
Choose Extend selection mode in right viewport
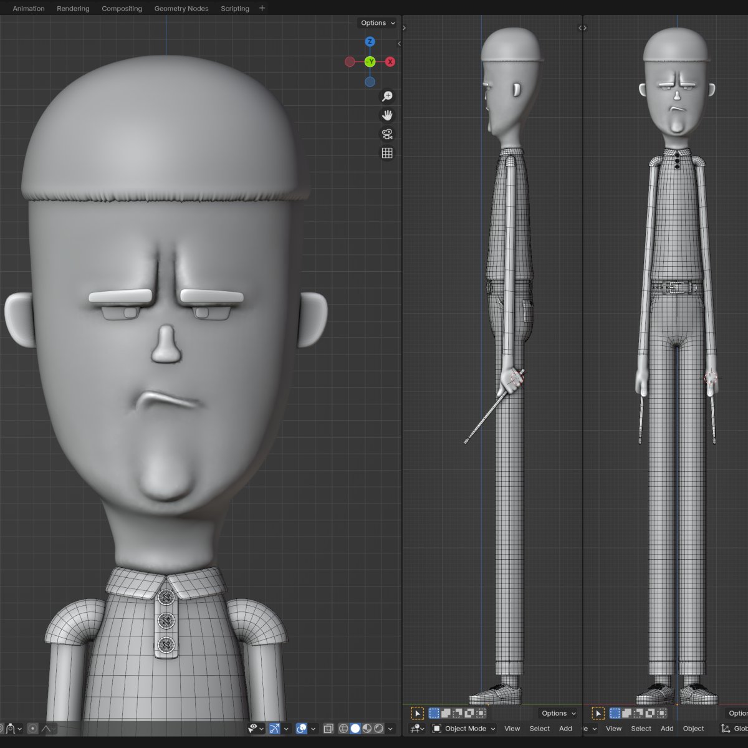pyautogui.click(x=626, y=713)
